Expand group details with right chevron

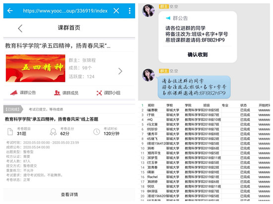[x=120, y=71]
